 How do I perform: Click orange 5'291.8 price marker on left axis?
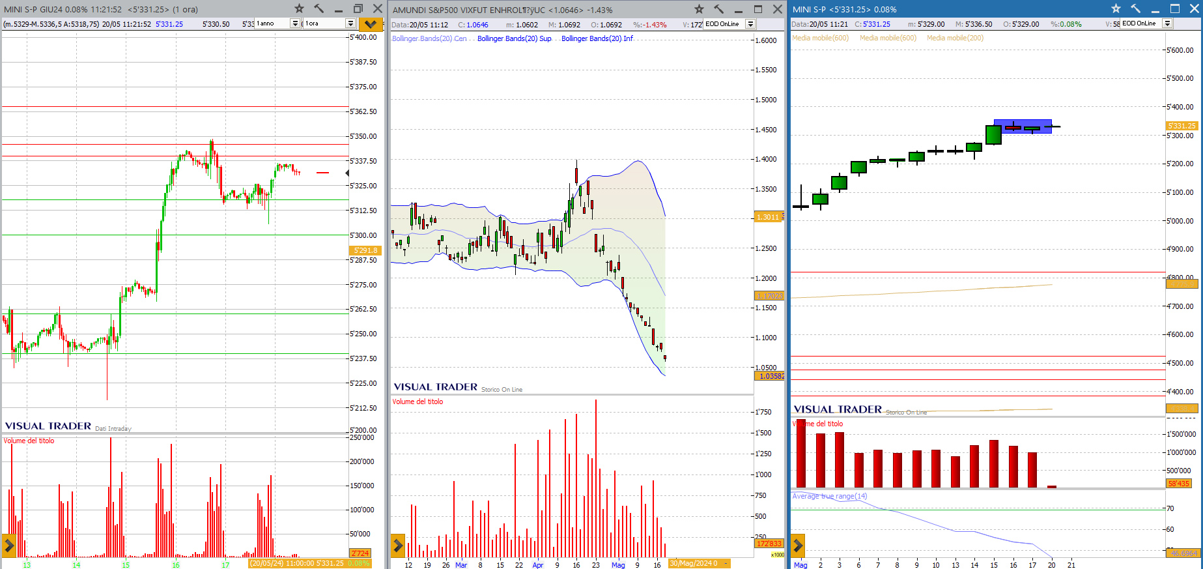click(x=365, y=250)
